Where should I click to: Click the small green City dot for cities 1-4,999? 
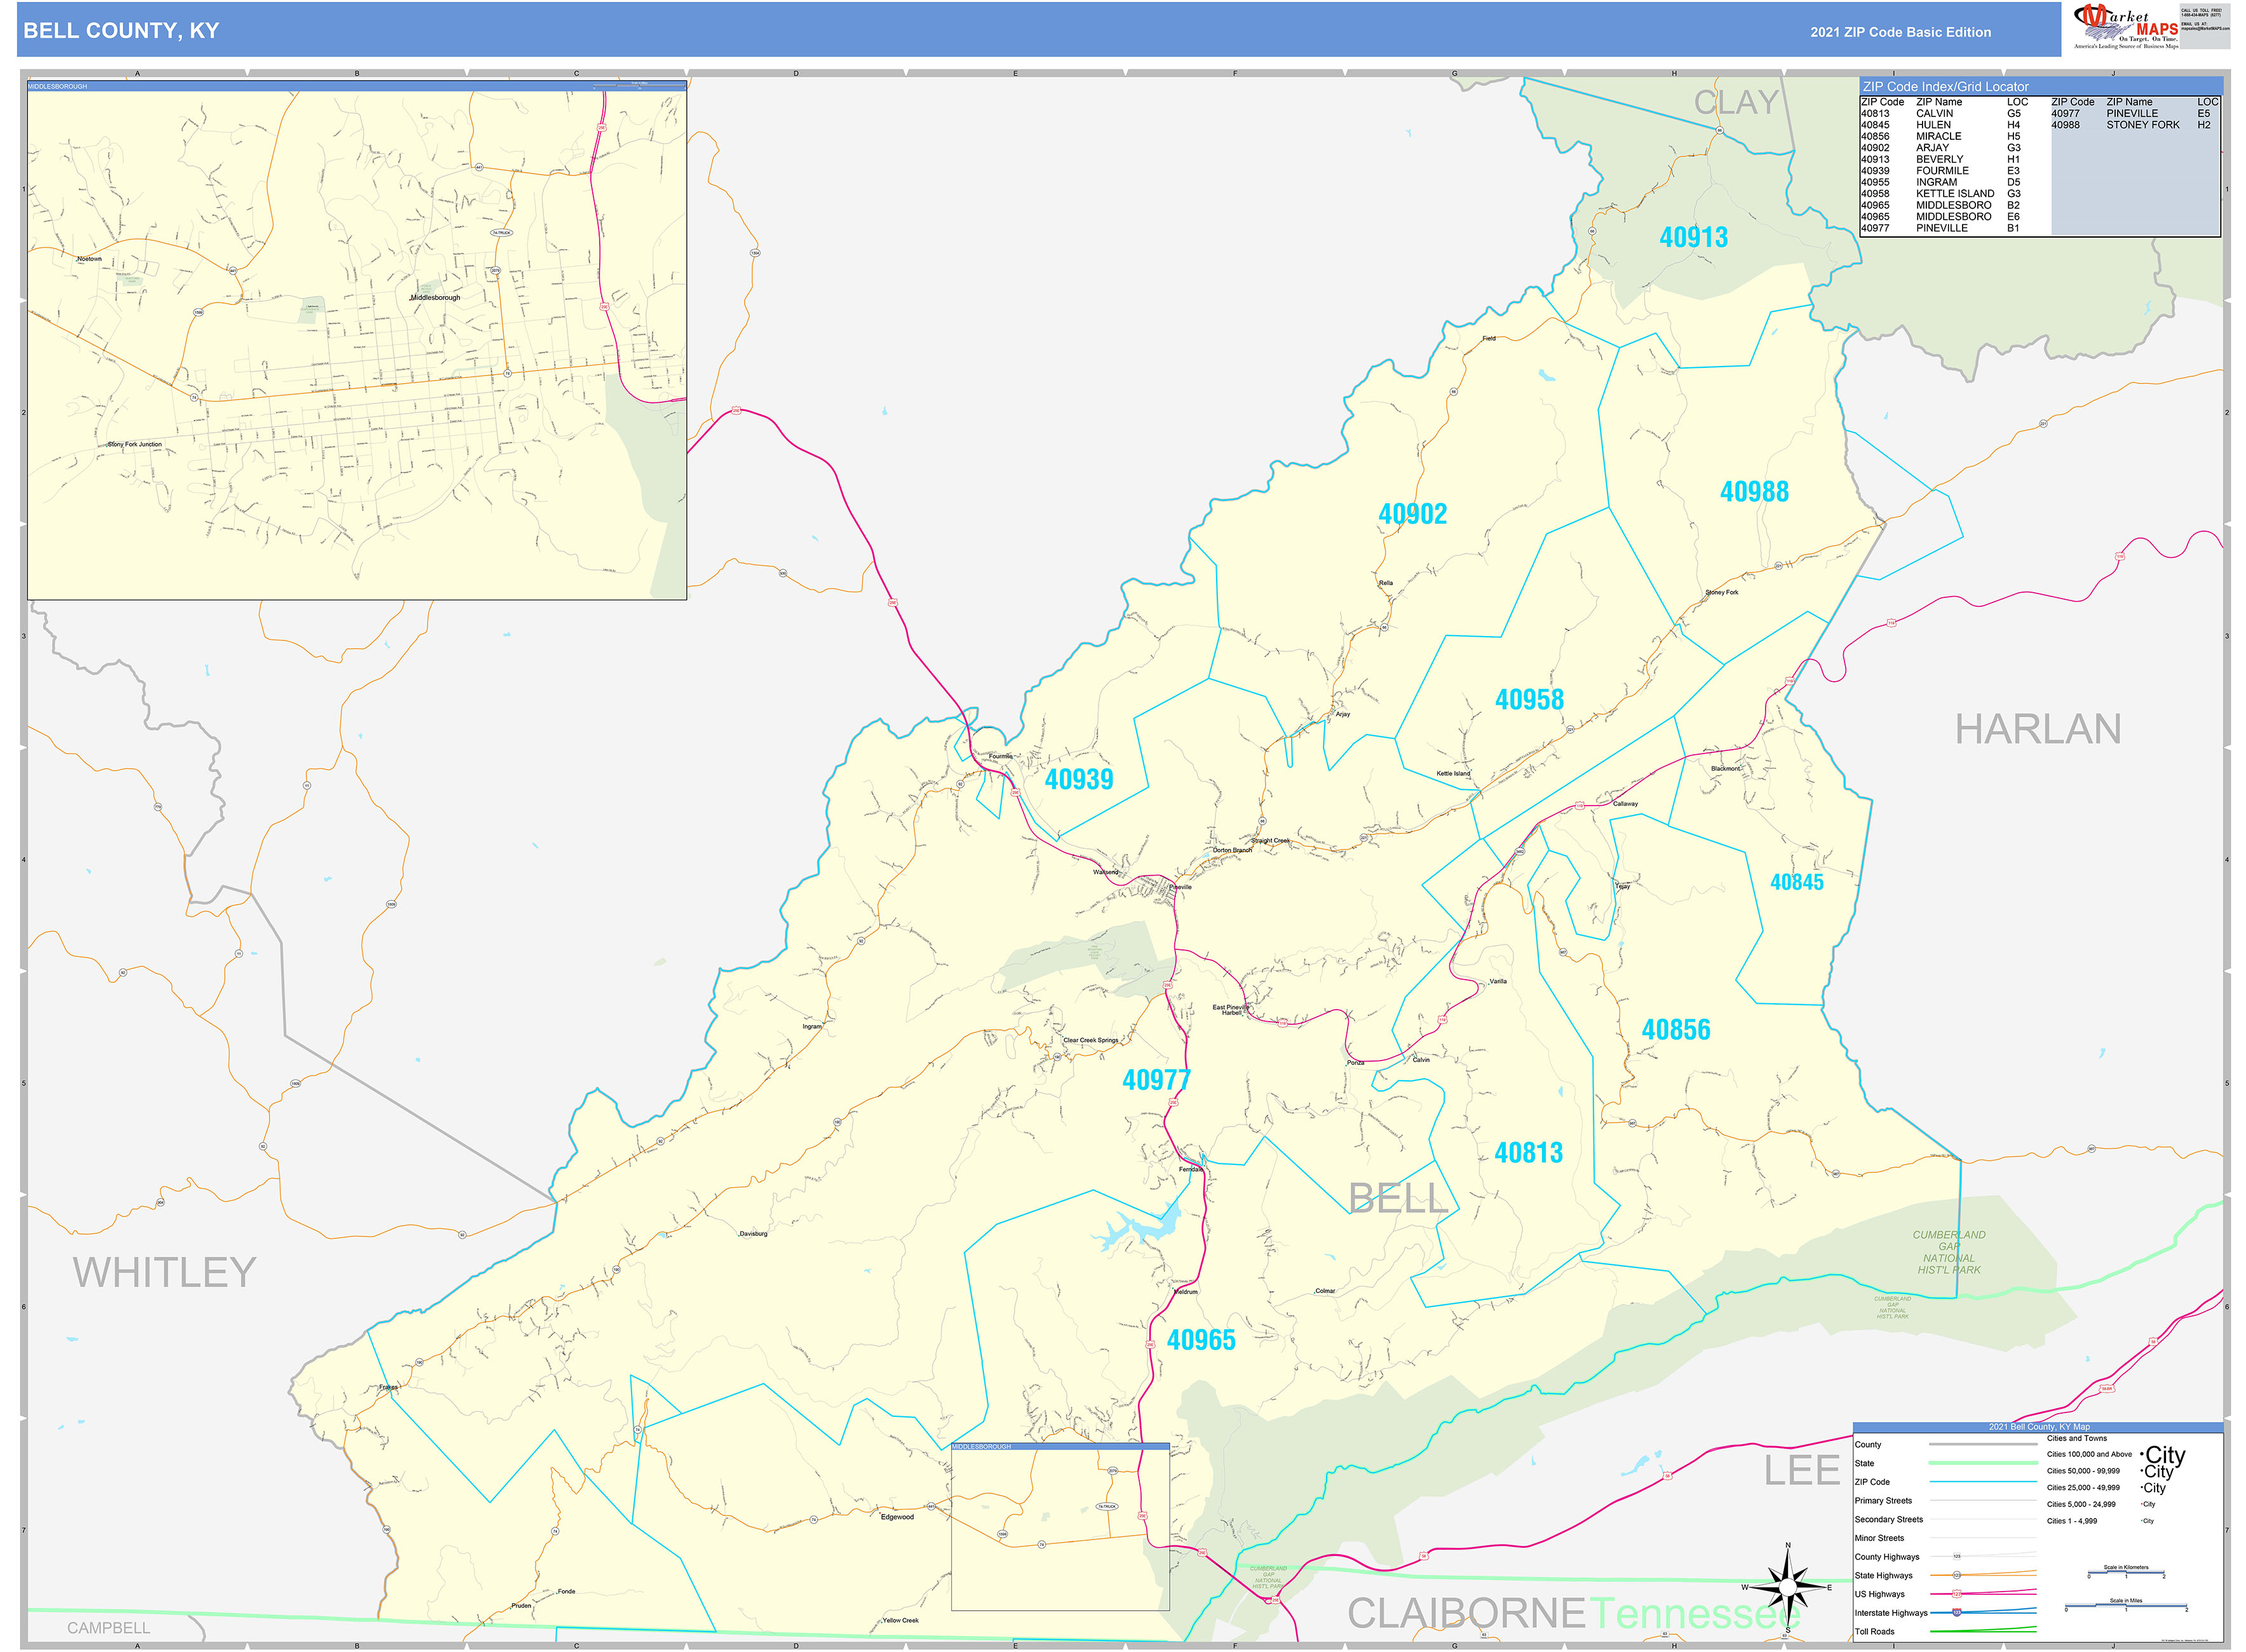[x=2142, y=1521]
